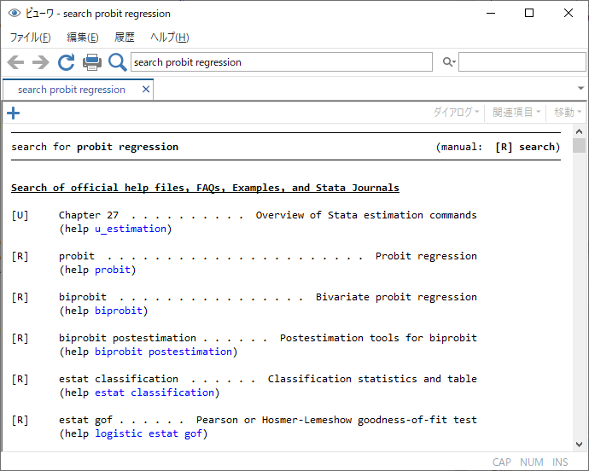The width and height of the screenshot is (589, 471).
Task: Click 'Pearson or Hosmer-Lemeshow goodness-of-fit test' text
Action: pyautogui.click(x=336, y=420)
